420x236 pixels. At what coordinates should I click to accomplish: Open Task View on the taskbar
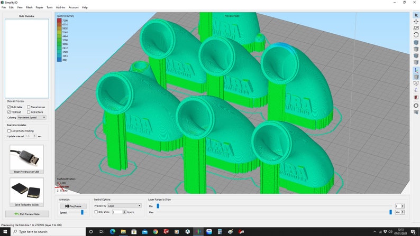[x=102, y=232]
